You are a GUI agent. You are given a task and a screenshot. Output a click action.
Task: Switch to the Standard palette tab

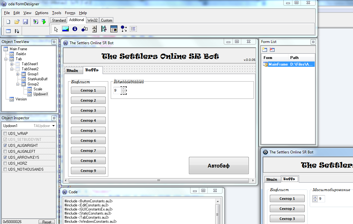[59, 20]
